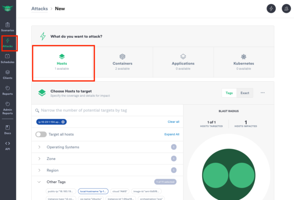
Task: Open Clients in the sidebar
Action: pyautogui.click(x=7, y=74)
